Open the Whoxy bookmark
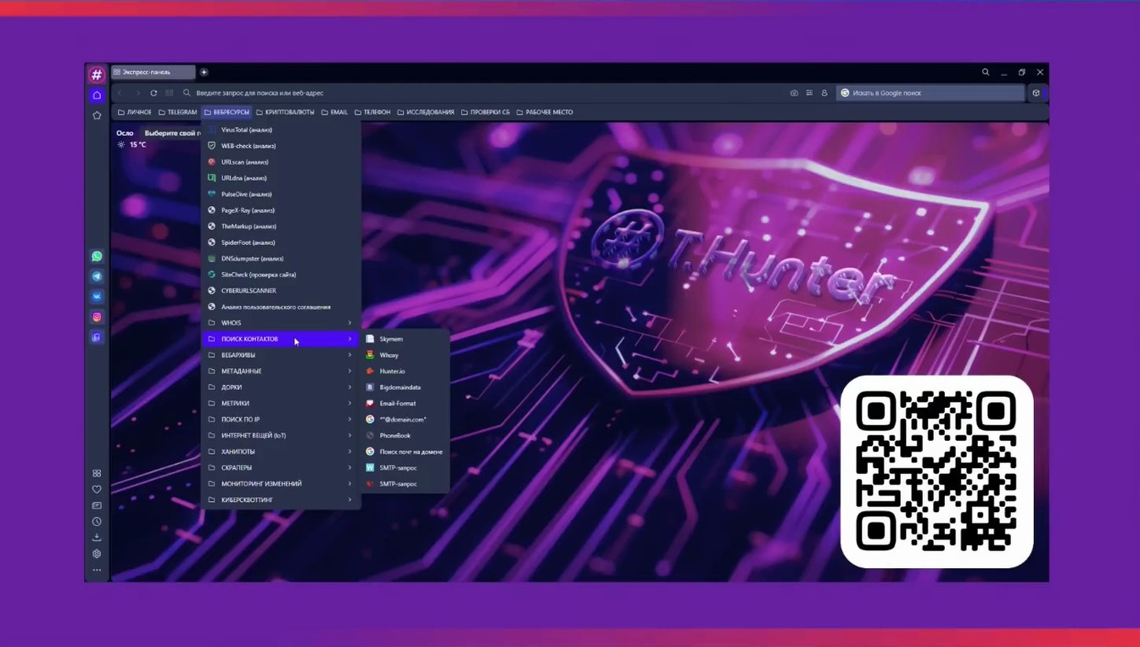This screenshot has height=647, width=1140. [x=405, y=355]
